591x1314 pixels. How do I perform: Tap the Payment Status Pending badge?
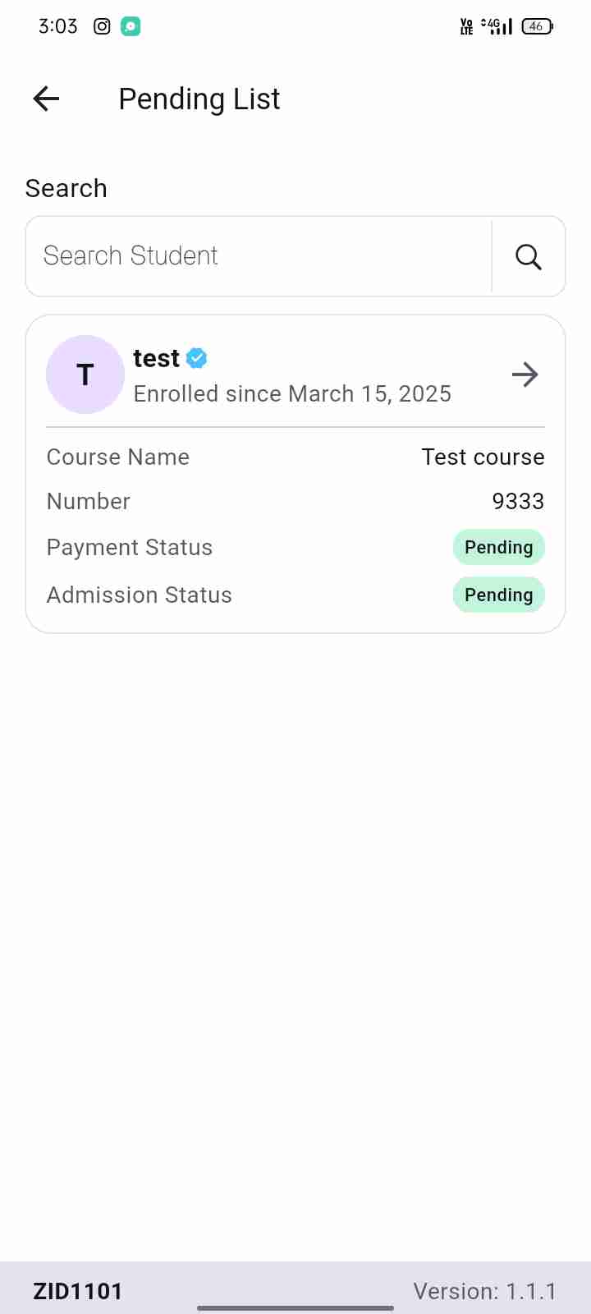[x=498, y=548]
